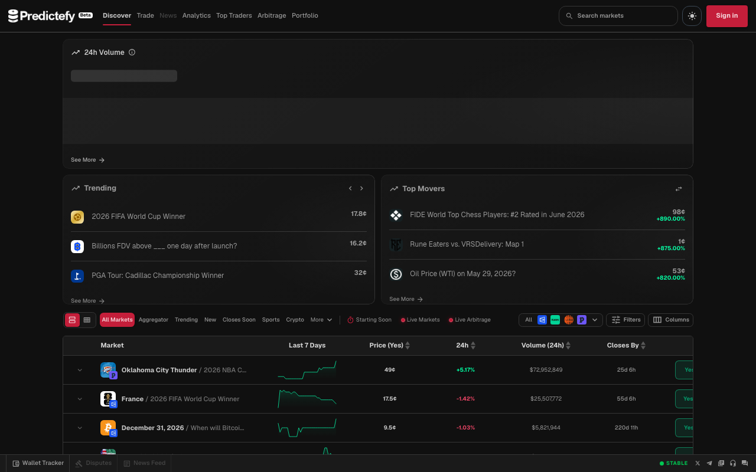The image size is (756, 472).
Task: Open the Arbitrage nav tab
Action: tap(272, 16)
